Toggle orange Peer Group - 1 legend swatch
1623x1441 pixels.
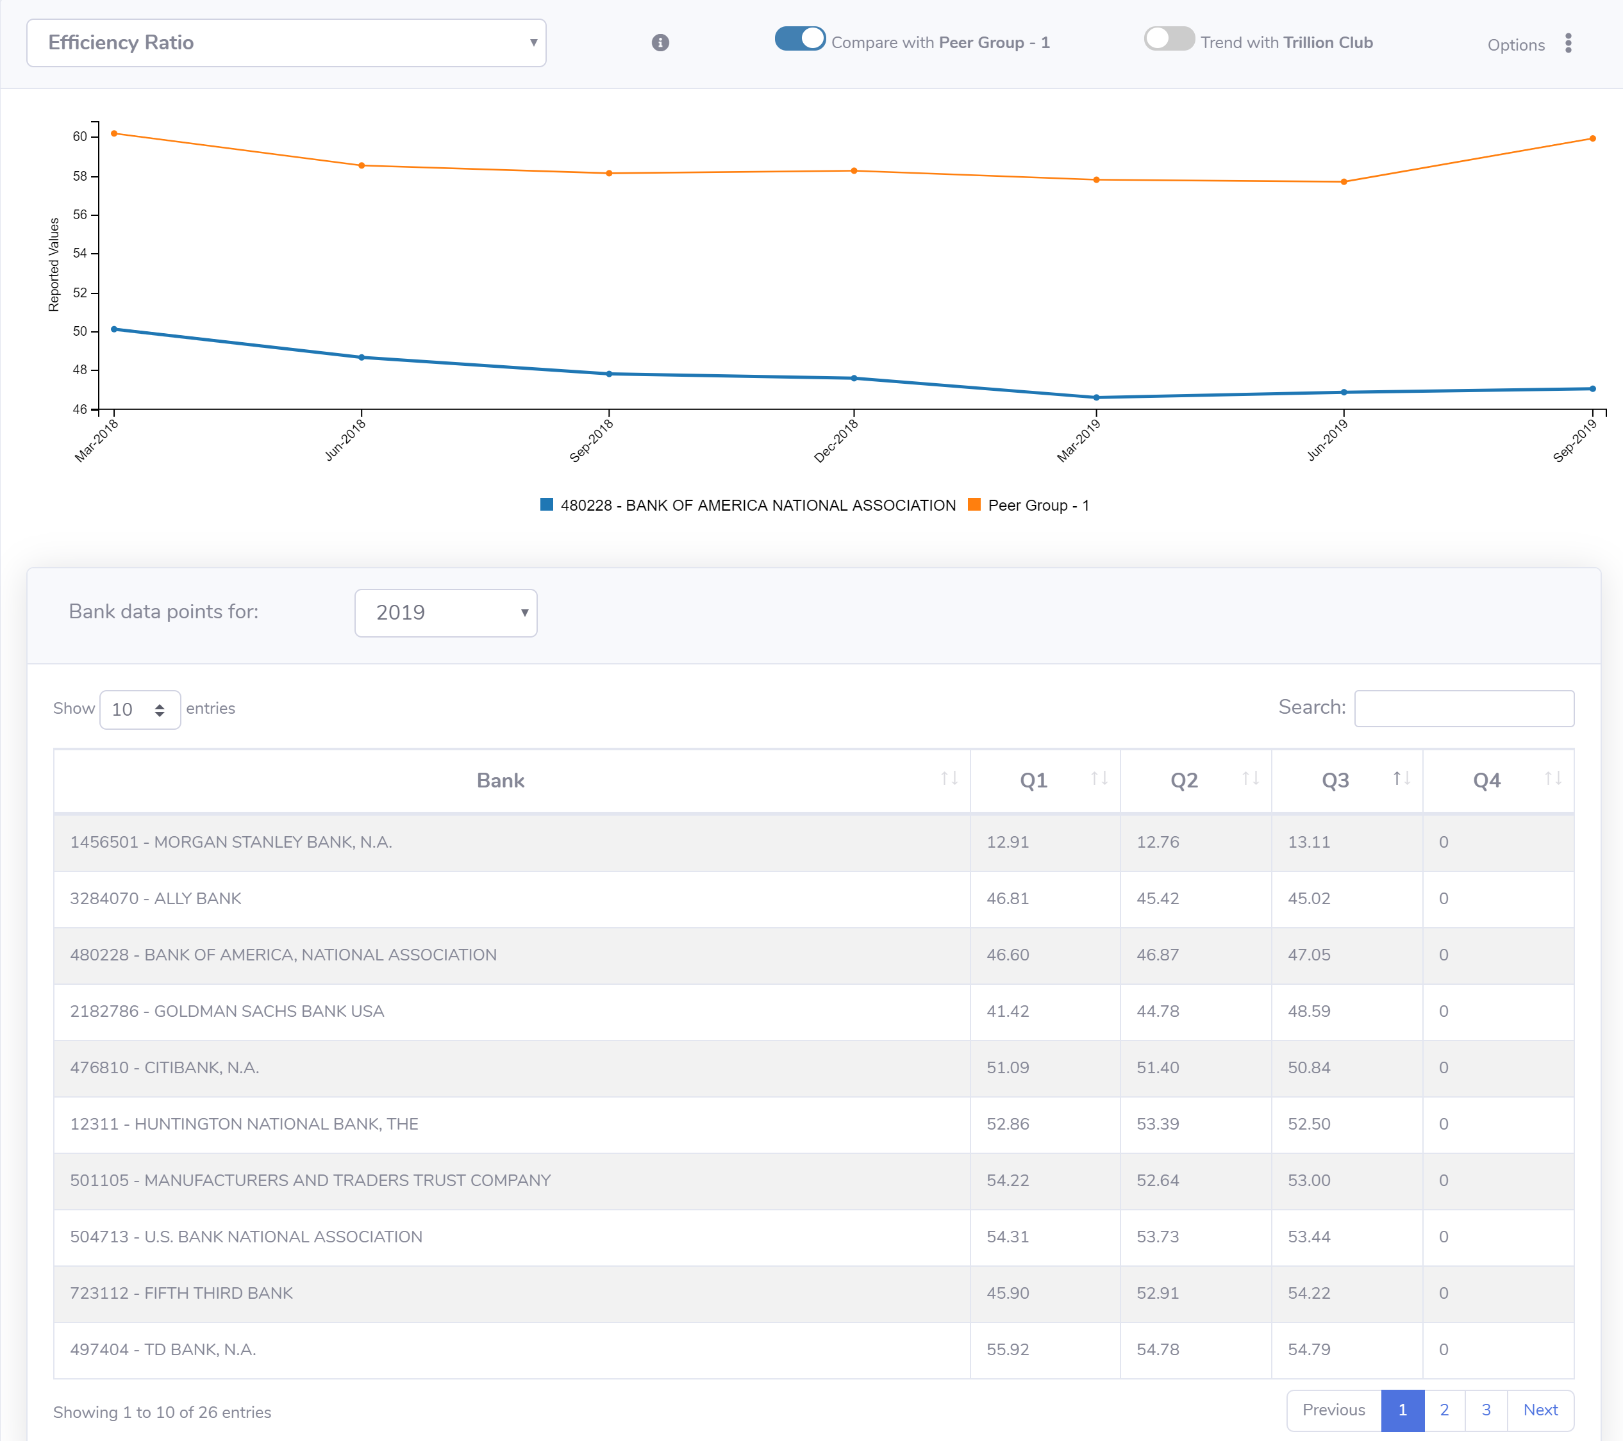[x=974, y=505]
